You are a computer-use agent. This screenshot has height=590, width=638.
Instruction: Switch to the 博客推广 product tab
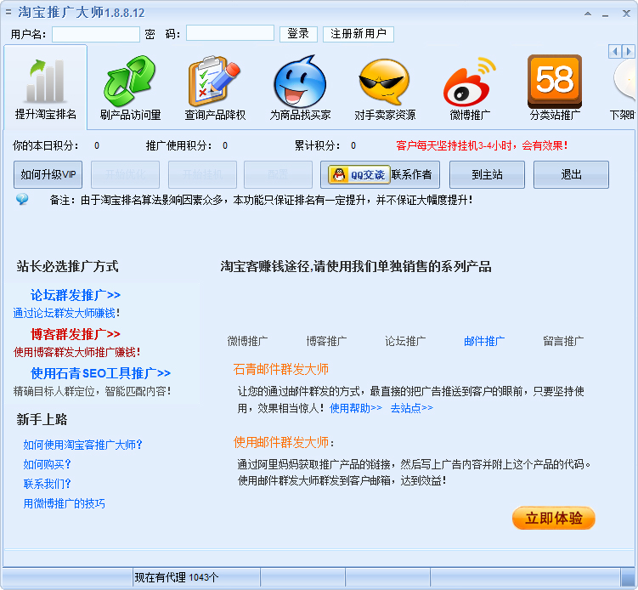point(326,341)
